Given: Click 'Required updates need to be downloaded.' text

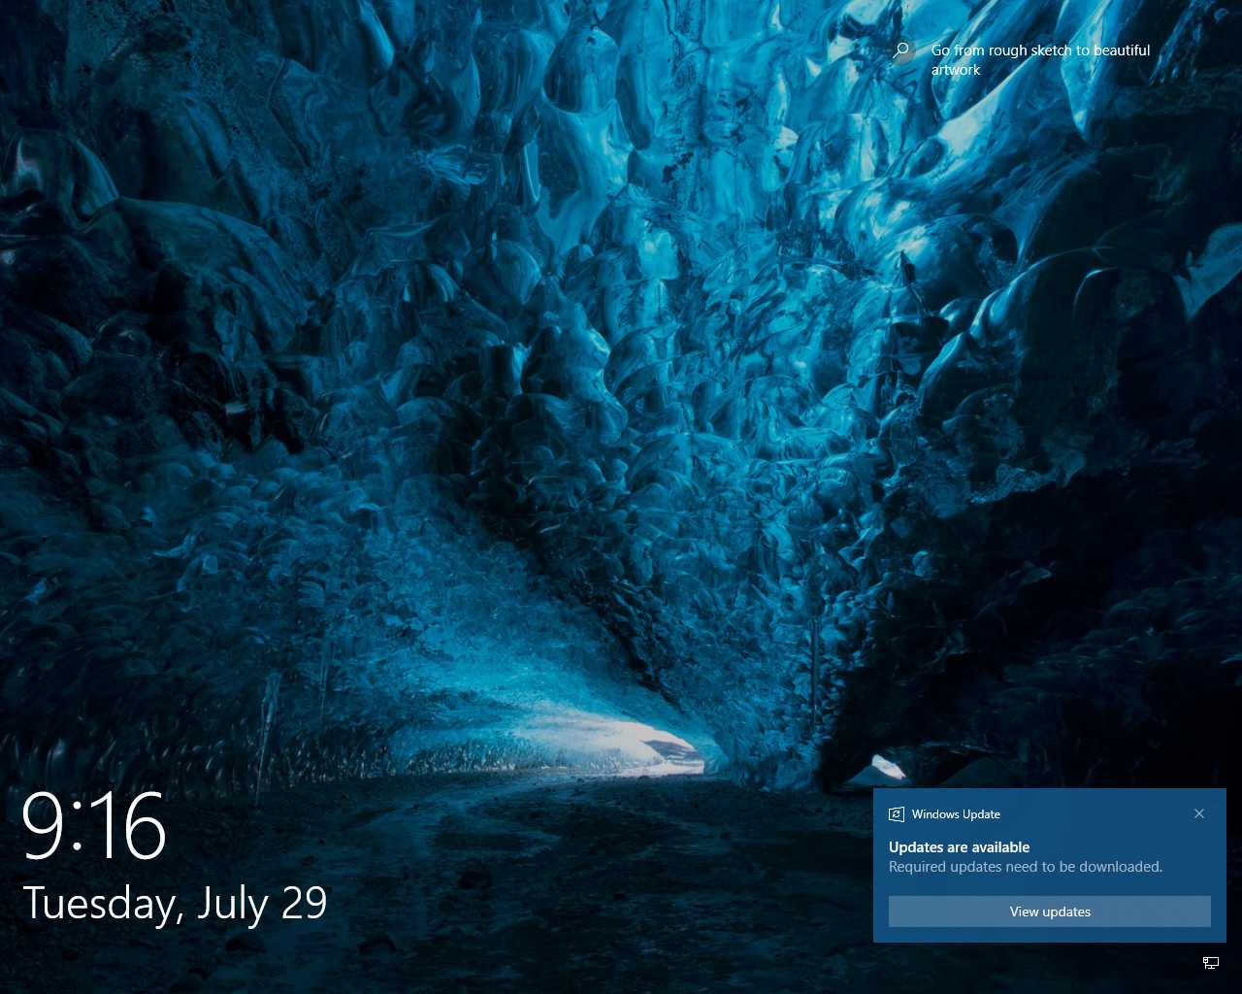Looking at the screenshot, I should pyautogui.click(x=1026, y=867).
